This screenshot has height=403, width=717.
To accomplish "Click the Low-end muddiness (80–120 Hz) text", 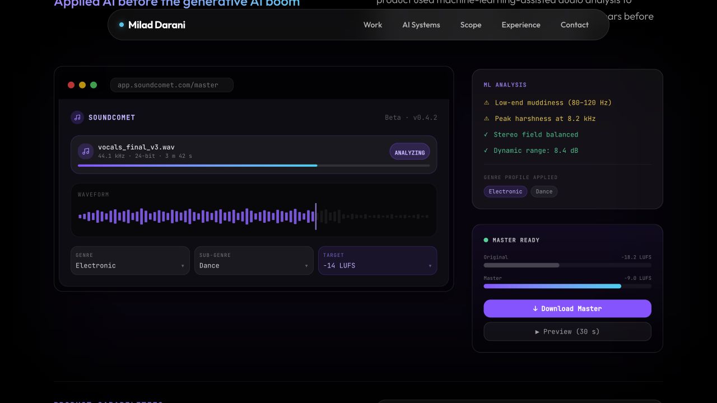I will click(x=553, y=103).
